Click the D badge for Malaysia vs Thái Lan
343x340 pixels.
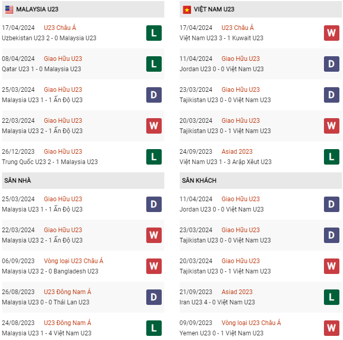(x=153, y=297)
